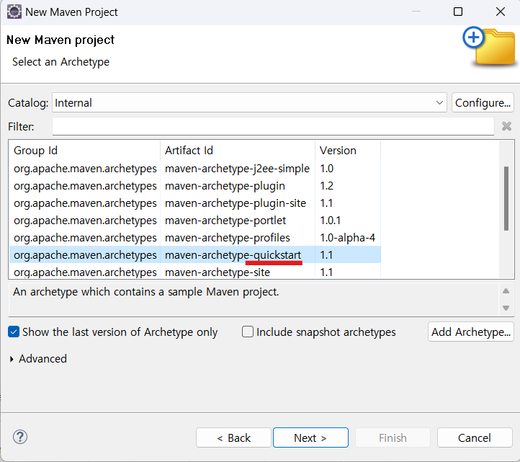Click the Eclipse icon in title bar
Screen dimensions: 520x462
pyautogui.click(x=14, y=12)
